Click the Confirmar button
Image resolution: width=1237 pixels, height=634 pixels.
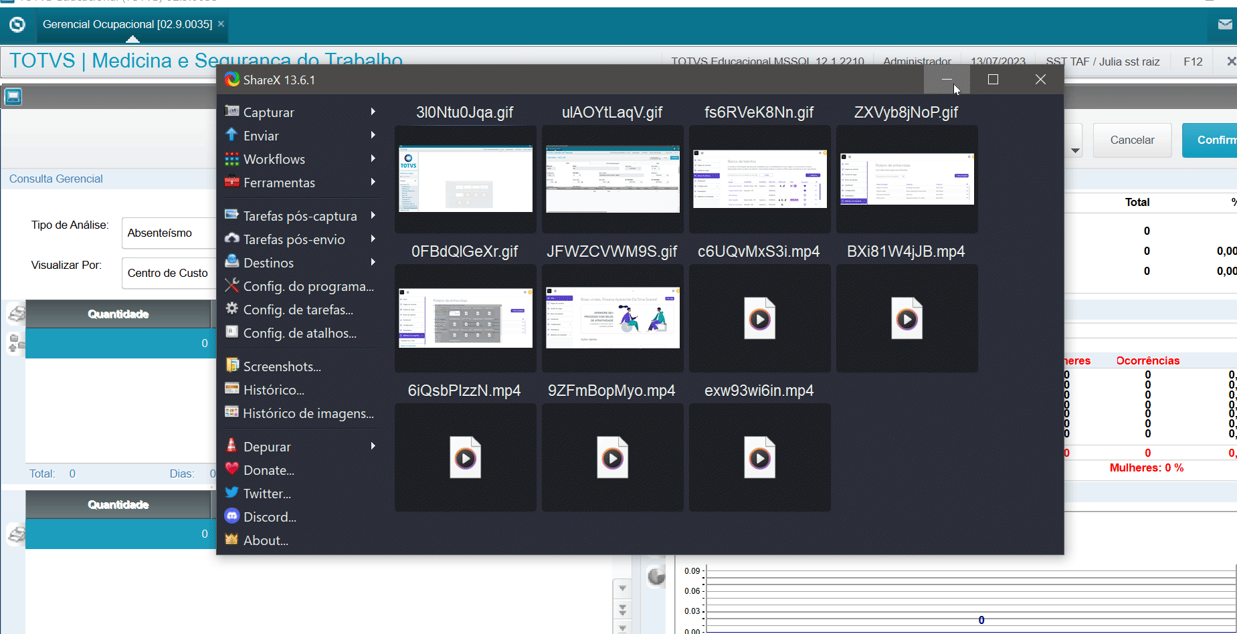click(1210, 140)
